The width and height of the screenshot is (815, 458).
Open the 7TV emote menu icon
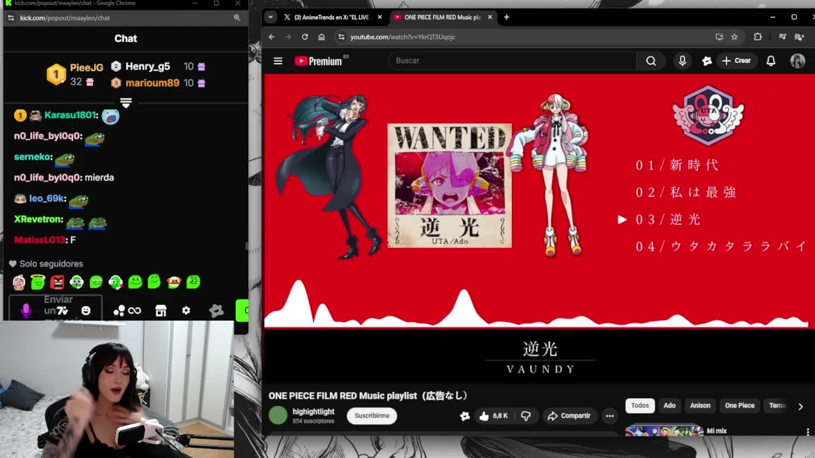click(62, 311)
